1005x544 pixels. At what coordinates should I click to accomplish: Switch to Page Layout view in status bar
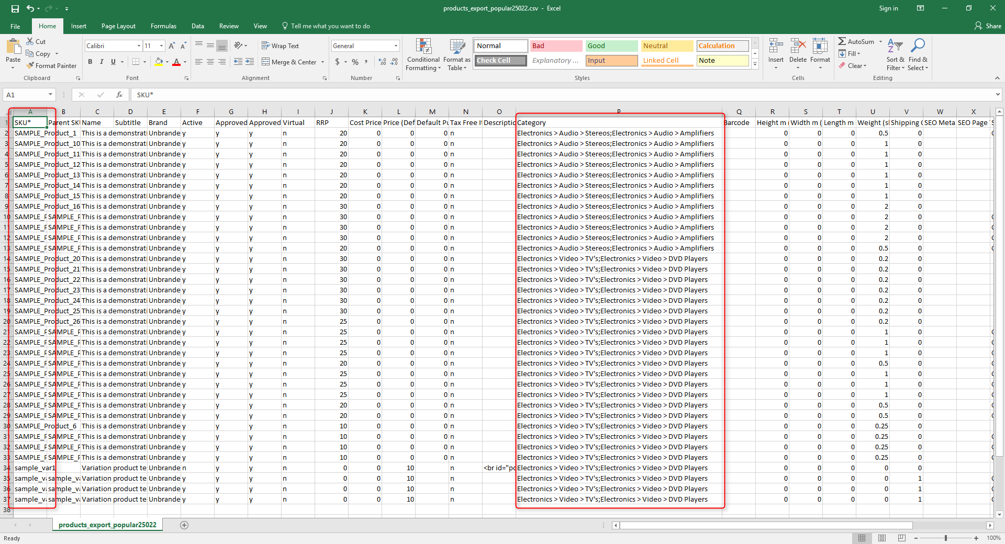click(x=882, y=538)
